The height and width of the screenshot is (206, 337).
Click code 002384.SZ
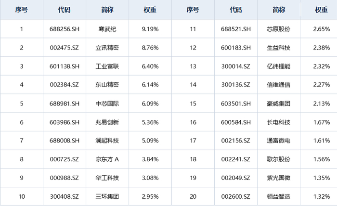[x=64, y=85]
